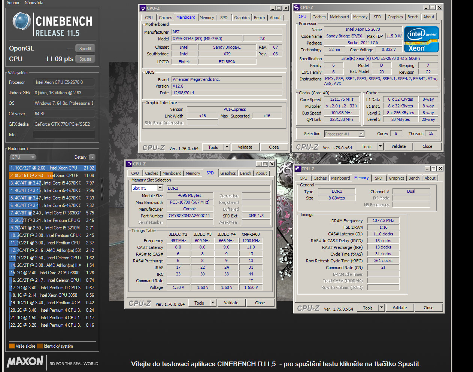Open Mainboard tab in SPD window

pos(172,173)
